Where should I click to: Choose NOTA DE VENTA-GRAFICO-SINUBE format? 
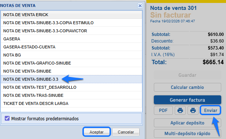pyautogui.click(x=71, y=63)
